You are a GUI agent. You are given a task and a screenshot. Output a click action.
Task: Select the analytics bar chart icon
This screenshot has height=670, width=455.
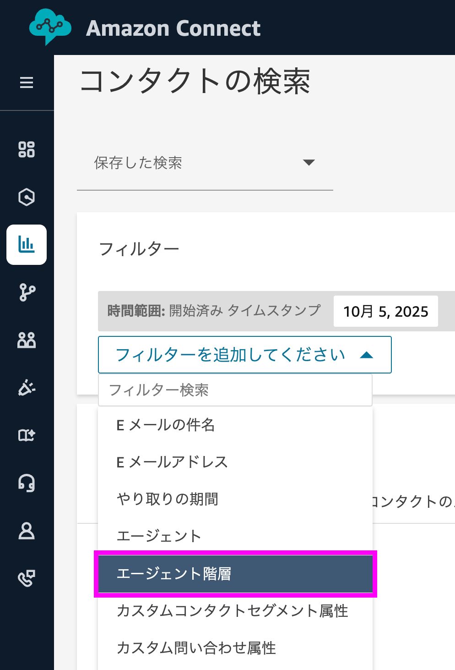(27, 245)
